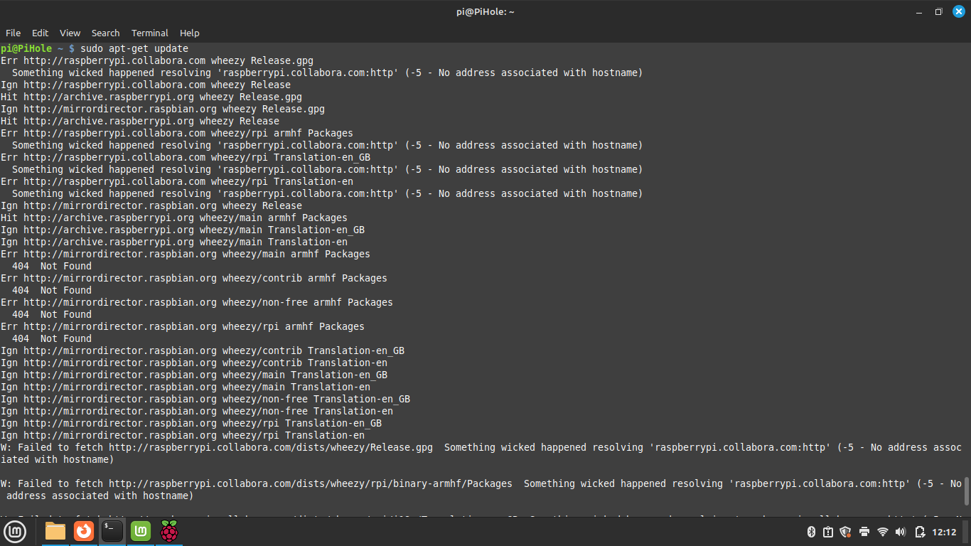
Task: Click 'Ign archive.raspberrypi.org wheezy/main Translation-en'
Action: pos(174,242)
